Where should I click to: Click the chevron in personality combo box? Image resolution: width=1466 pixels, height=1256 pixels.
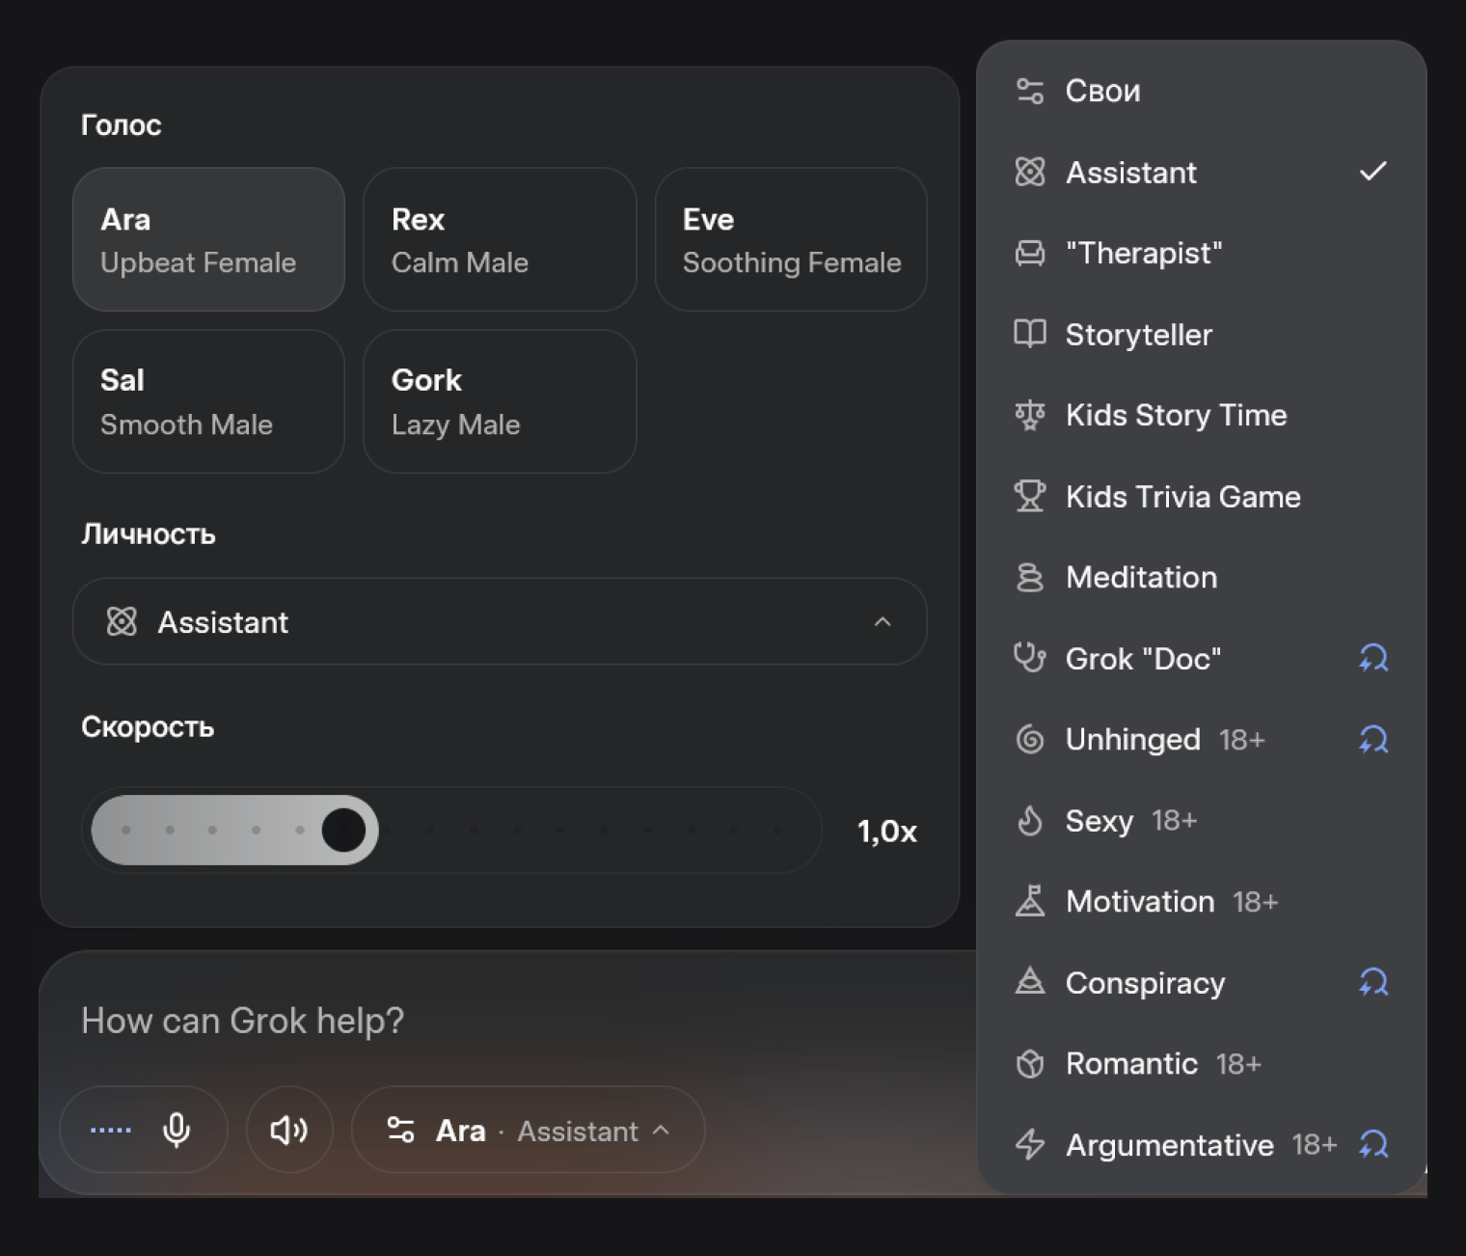tap(882, 622)
